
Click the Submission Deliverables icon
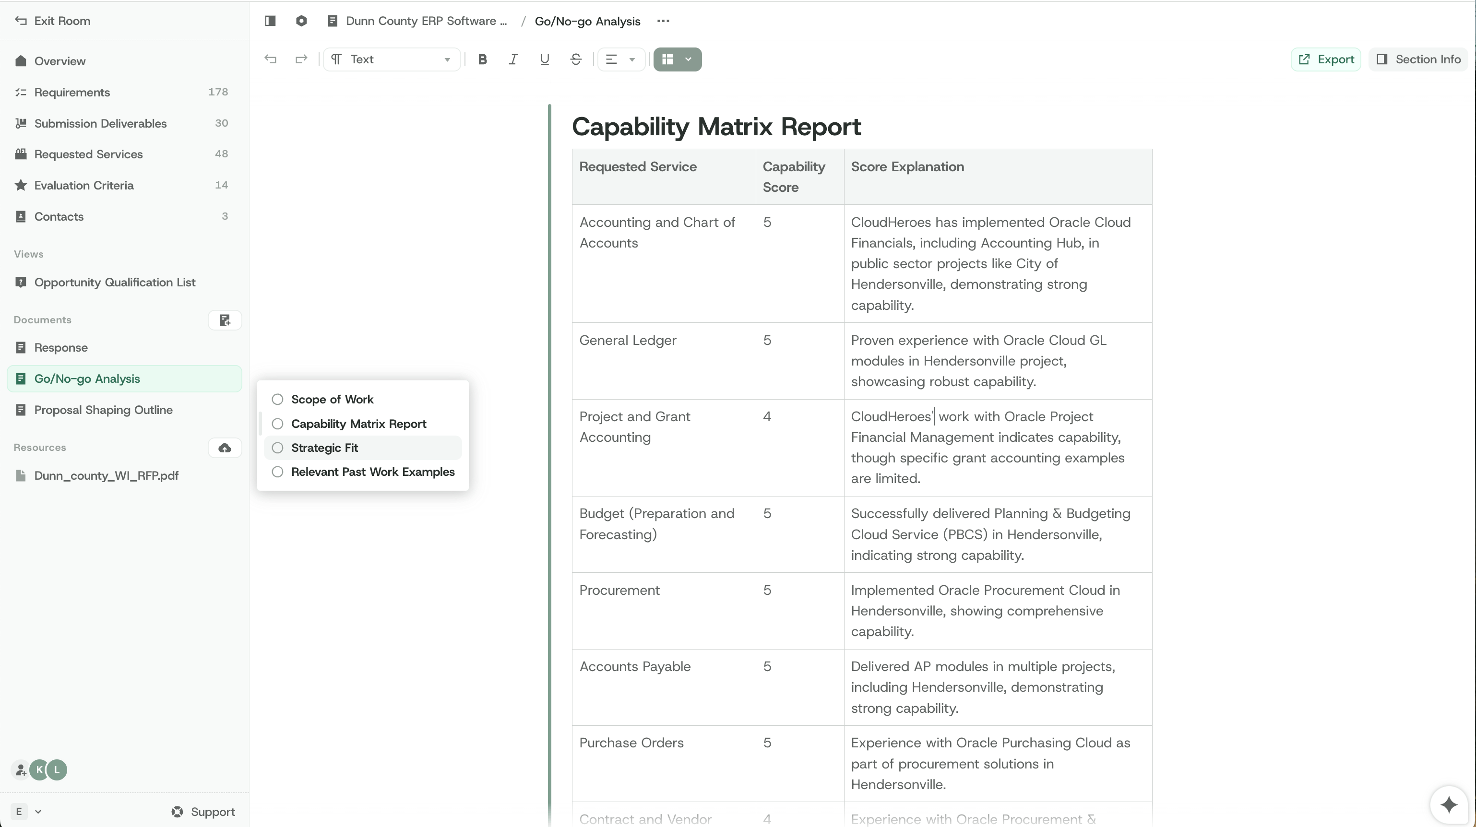pos(21,124)
